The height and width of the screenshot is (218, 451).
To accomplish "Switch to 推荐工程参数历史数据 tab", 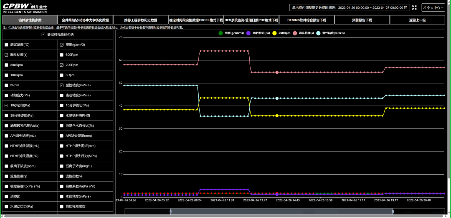I will [141, 20].
